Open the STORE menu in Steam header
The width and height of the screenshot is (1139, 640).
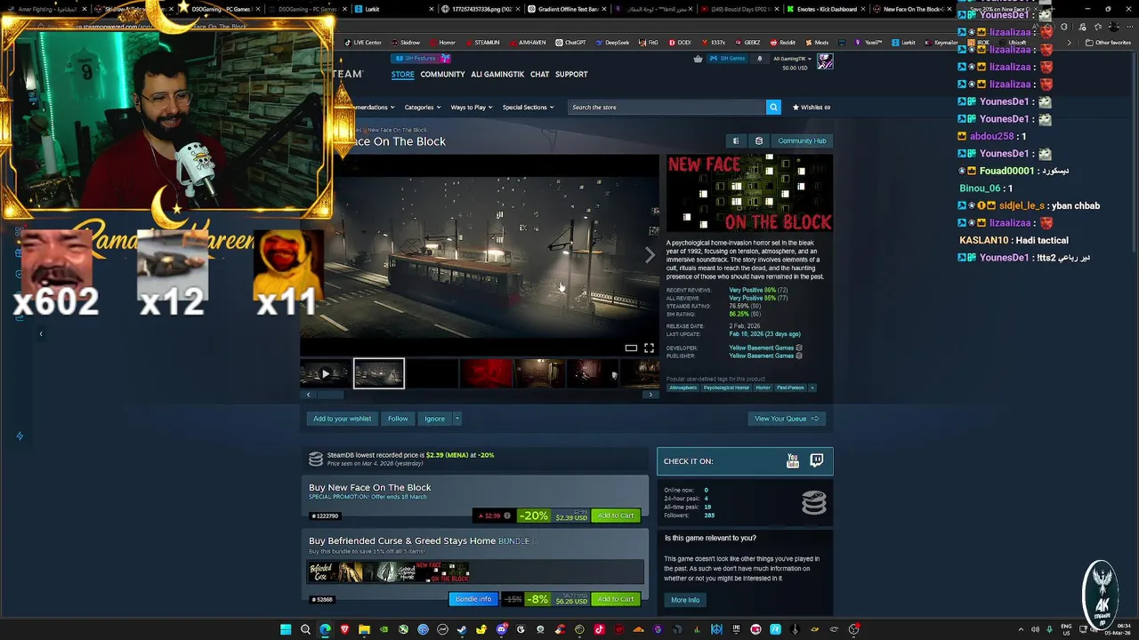tap(402, 74)
